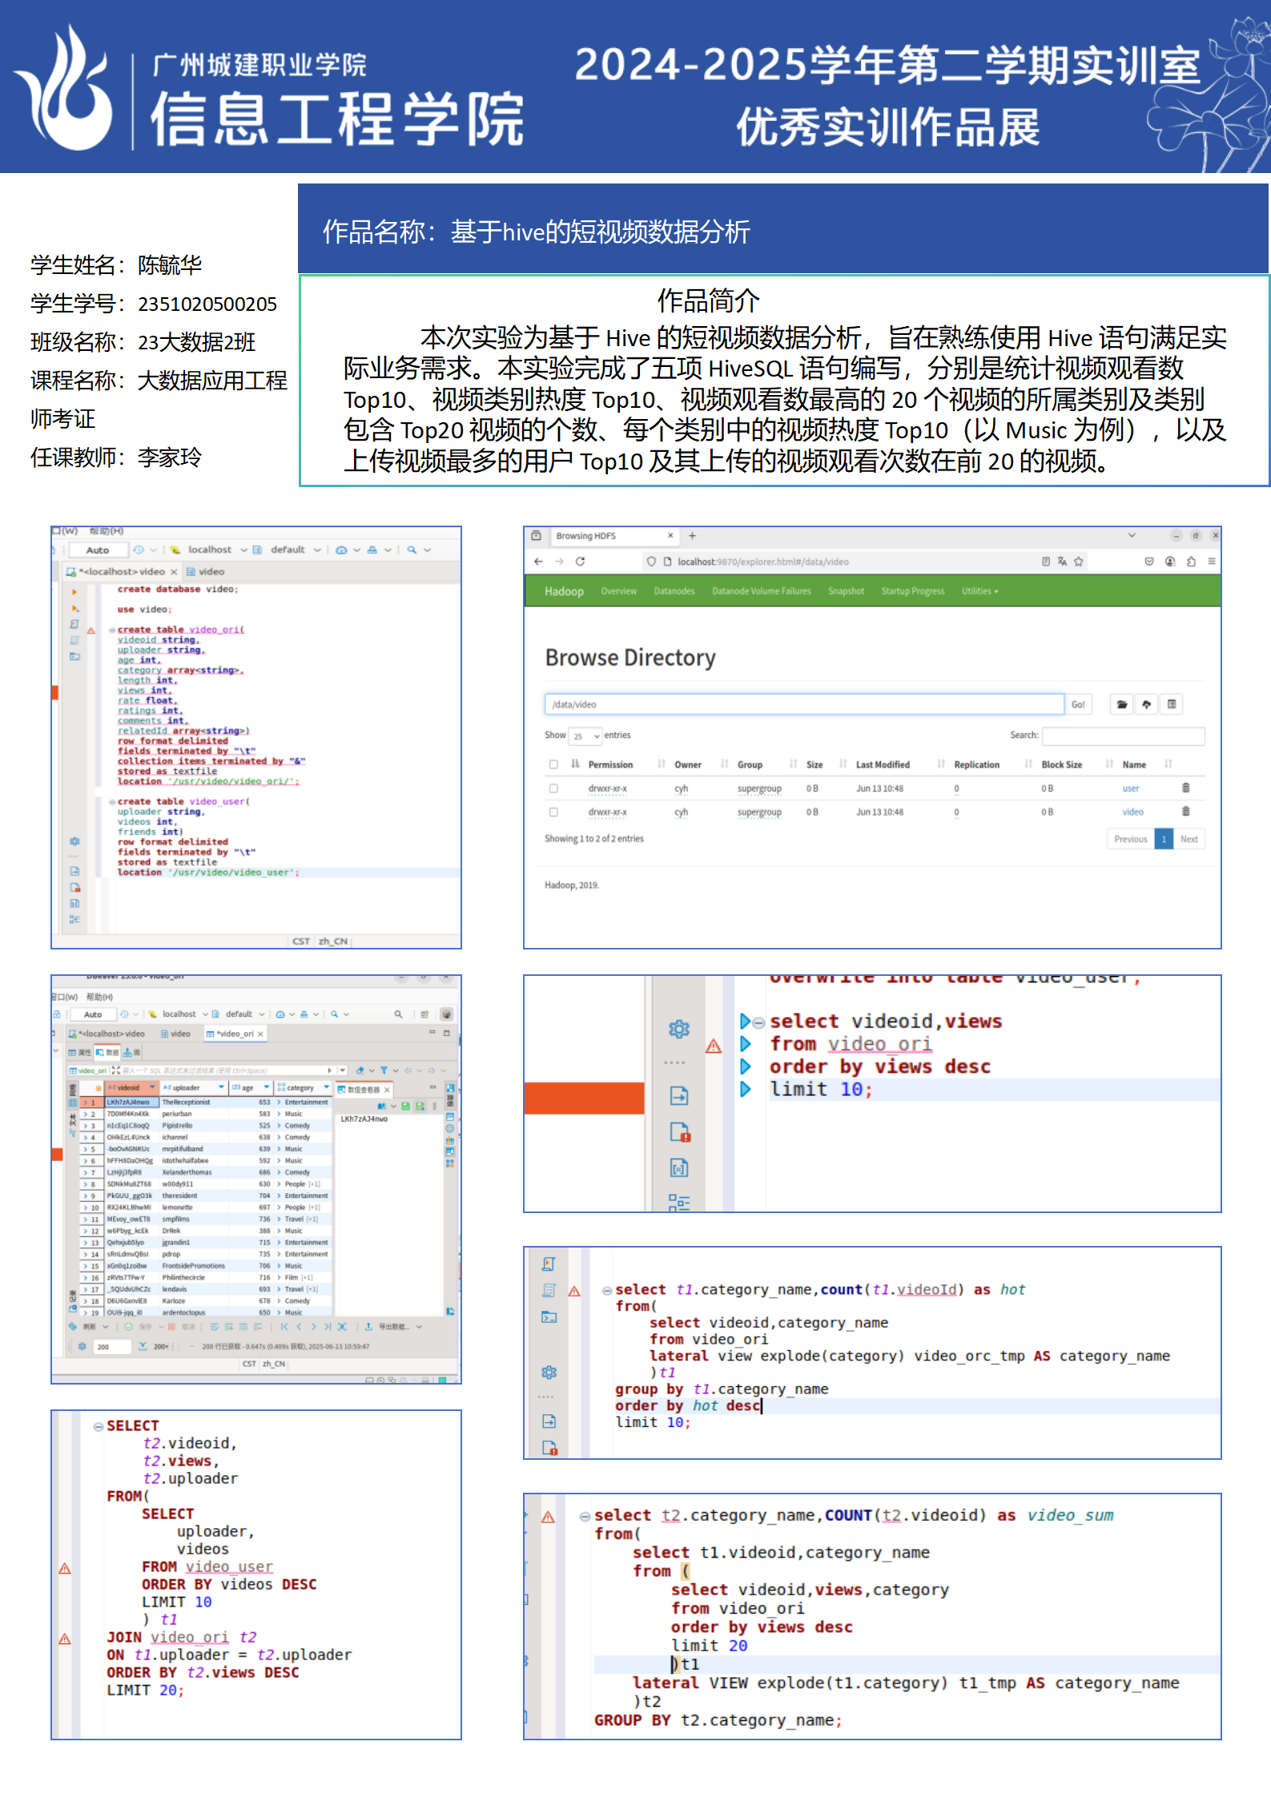Click the browser reload button in Browsing HDFS
The height and width of the screenshot is (1798, 1271).
pyautogui.click(x=580, y=562)
